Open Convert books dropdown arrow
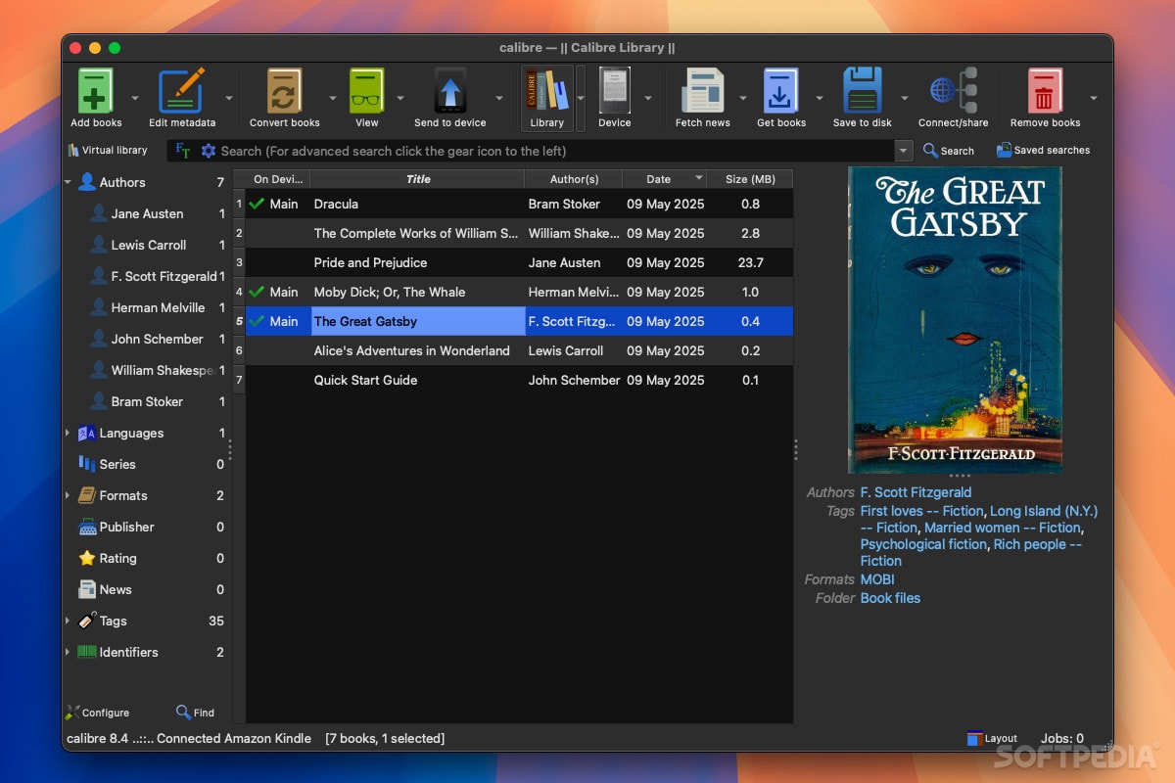This screenshot has height=783, width=1175. click(332, 99)
